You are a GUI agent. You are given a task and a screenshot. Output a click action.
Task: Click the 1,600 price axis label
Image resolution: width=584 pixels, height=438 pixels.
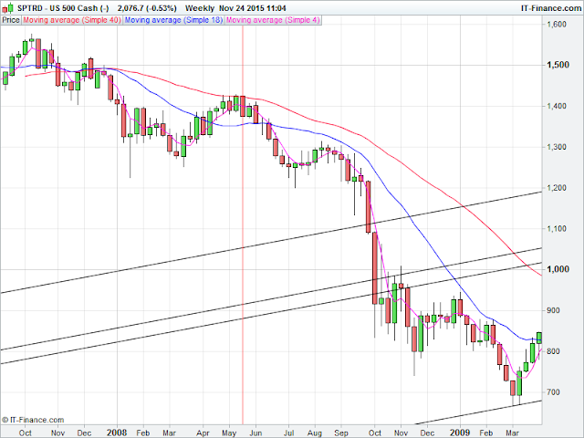(x=557, y=25)
